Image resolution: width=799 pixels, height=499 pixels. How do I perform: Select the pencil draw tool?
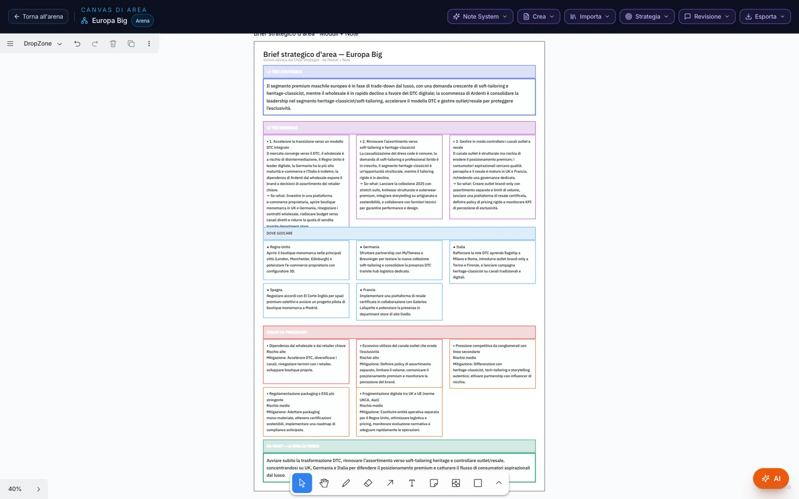pos(346,483)
